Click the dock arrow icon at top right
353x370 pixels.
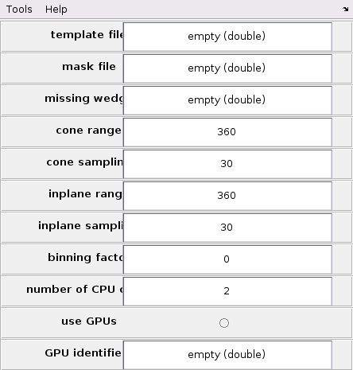[x=345, y=10]
